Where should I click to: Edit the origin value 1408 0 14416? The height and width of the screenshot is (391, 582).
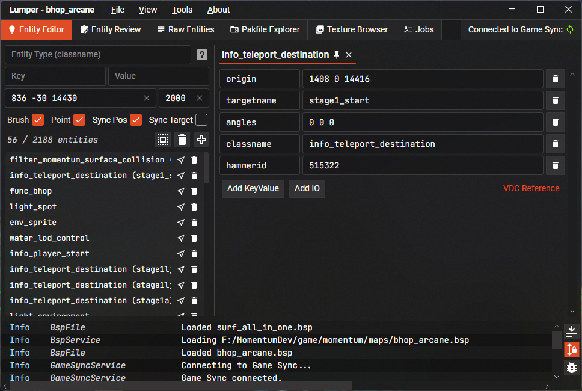pos(423,79)
